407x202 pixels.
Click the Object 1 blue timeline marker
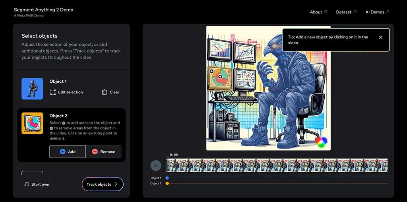tap(167, 178)
